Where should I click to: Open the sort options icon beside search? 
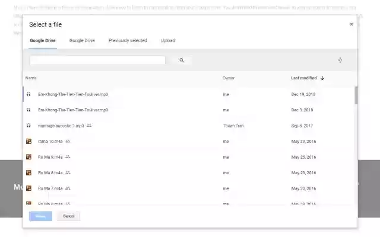[x=340, y=60]
